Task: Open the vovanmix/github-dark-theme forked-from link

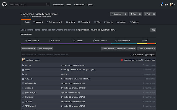Action: [x=41, y=16]
